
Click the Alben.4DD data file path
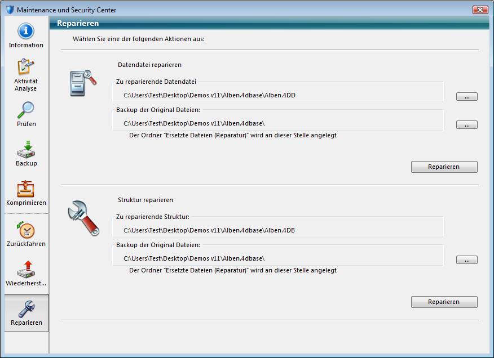point(210,95)
